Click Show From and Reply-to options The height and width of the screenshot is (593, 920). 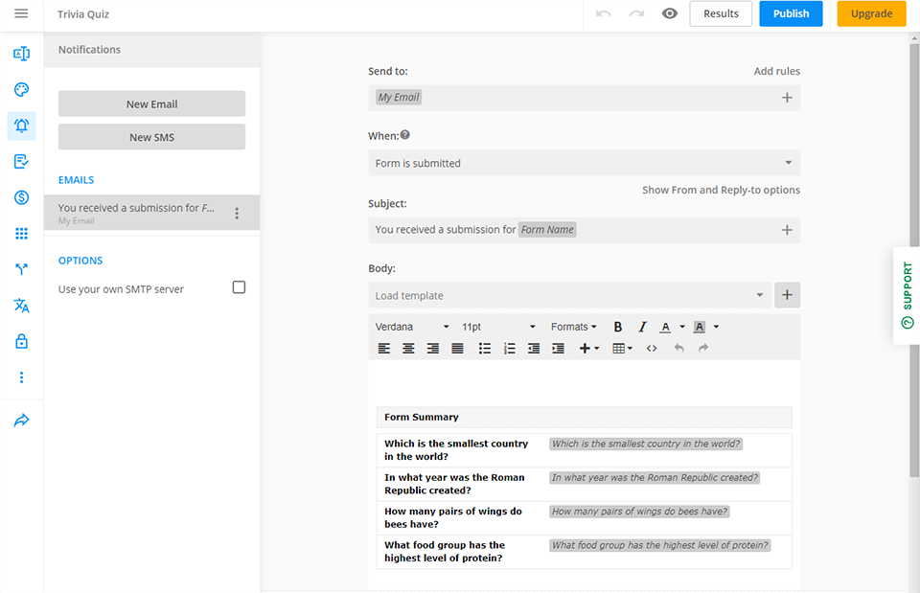tap(721, 190)
